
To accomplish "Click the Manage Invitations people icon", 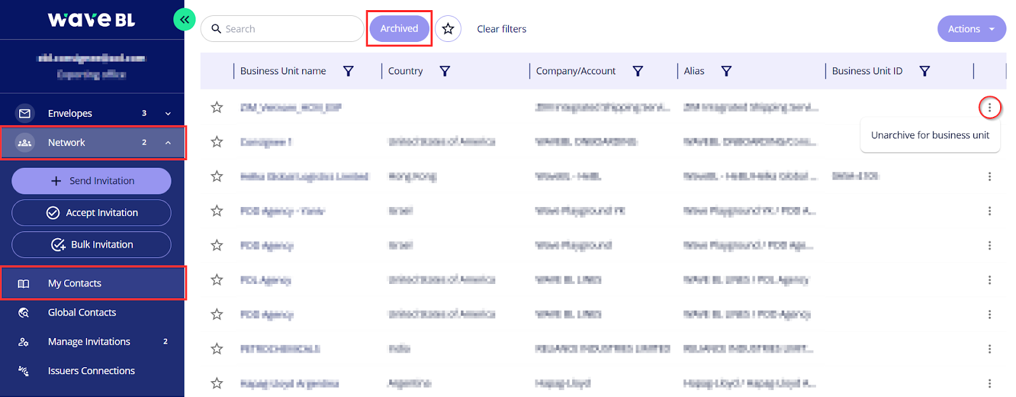I will click(x=23, y=342).
